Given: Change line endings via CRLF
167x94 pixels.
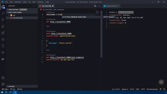Looking at the screenshot, I should click(x=138, y=89).
